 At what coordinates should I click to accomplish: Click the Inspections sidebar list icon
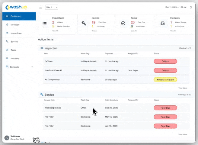pyautogui.click(x=7, y=33)
